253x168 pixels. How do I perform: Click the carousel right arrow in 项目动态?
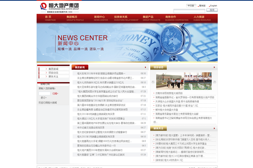click(214, 82)
